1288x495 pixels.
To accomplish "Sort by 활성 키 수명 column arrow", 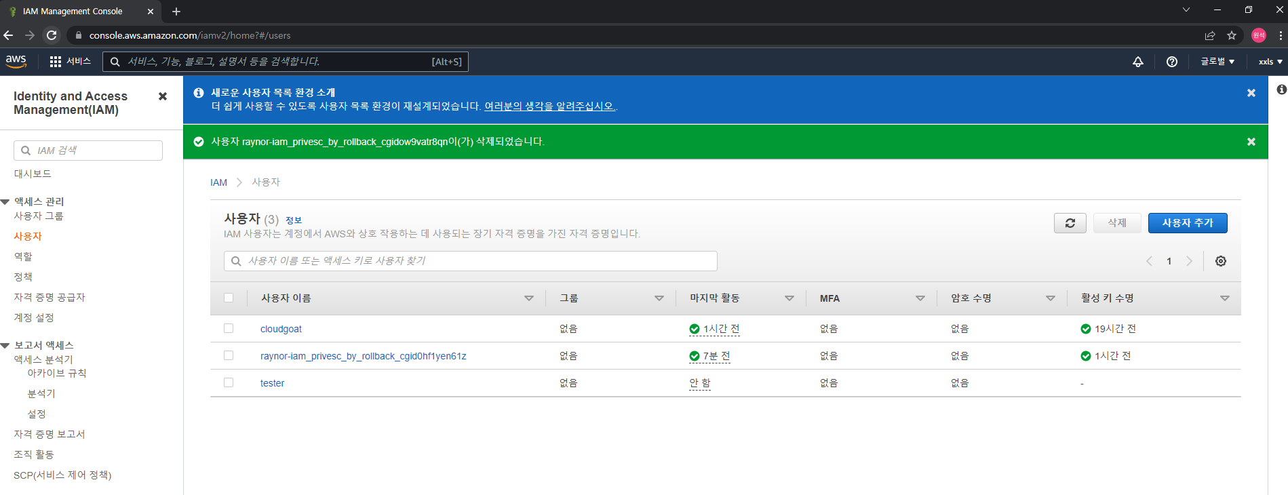I will pyautogui.click(x=1225, y=298).
